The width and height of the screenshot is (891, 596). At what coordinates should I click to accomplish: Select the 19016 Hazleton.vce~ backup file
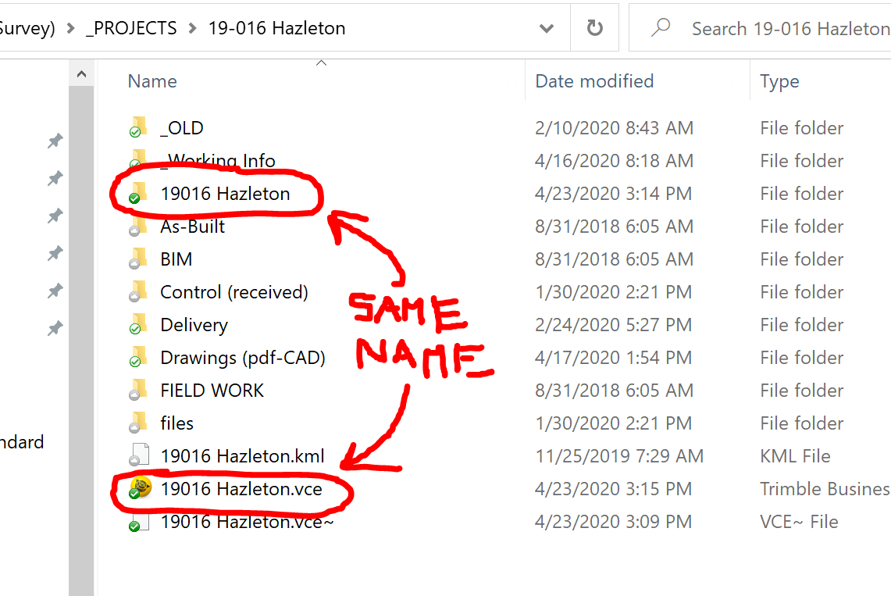click(x=247, y=522)
